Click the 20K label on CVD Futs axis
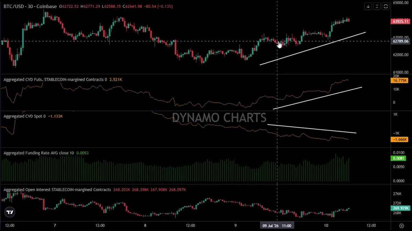The height and width of the screenshot is (231, 412). click(x=396, y=76)
